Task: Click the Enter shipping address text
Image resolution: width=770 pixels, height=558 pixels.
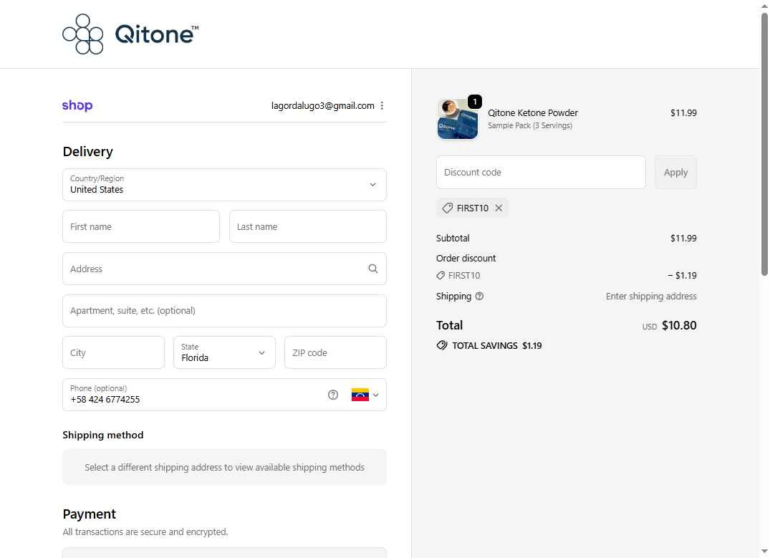Action: click(651, 297)
